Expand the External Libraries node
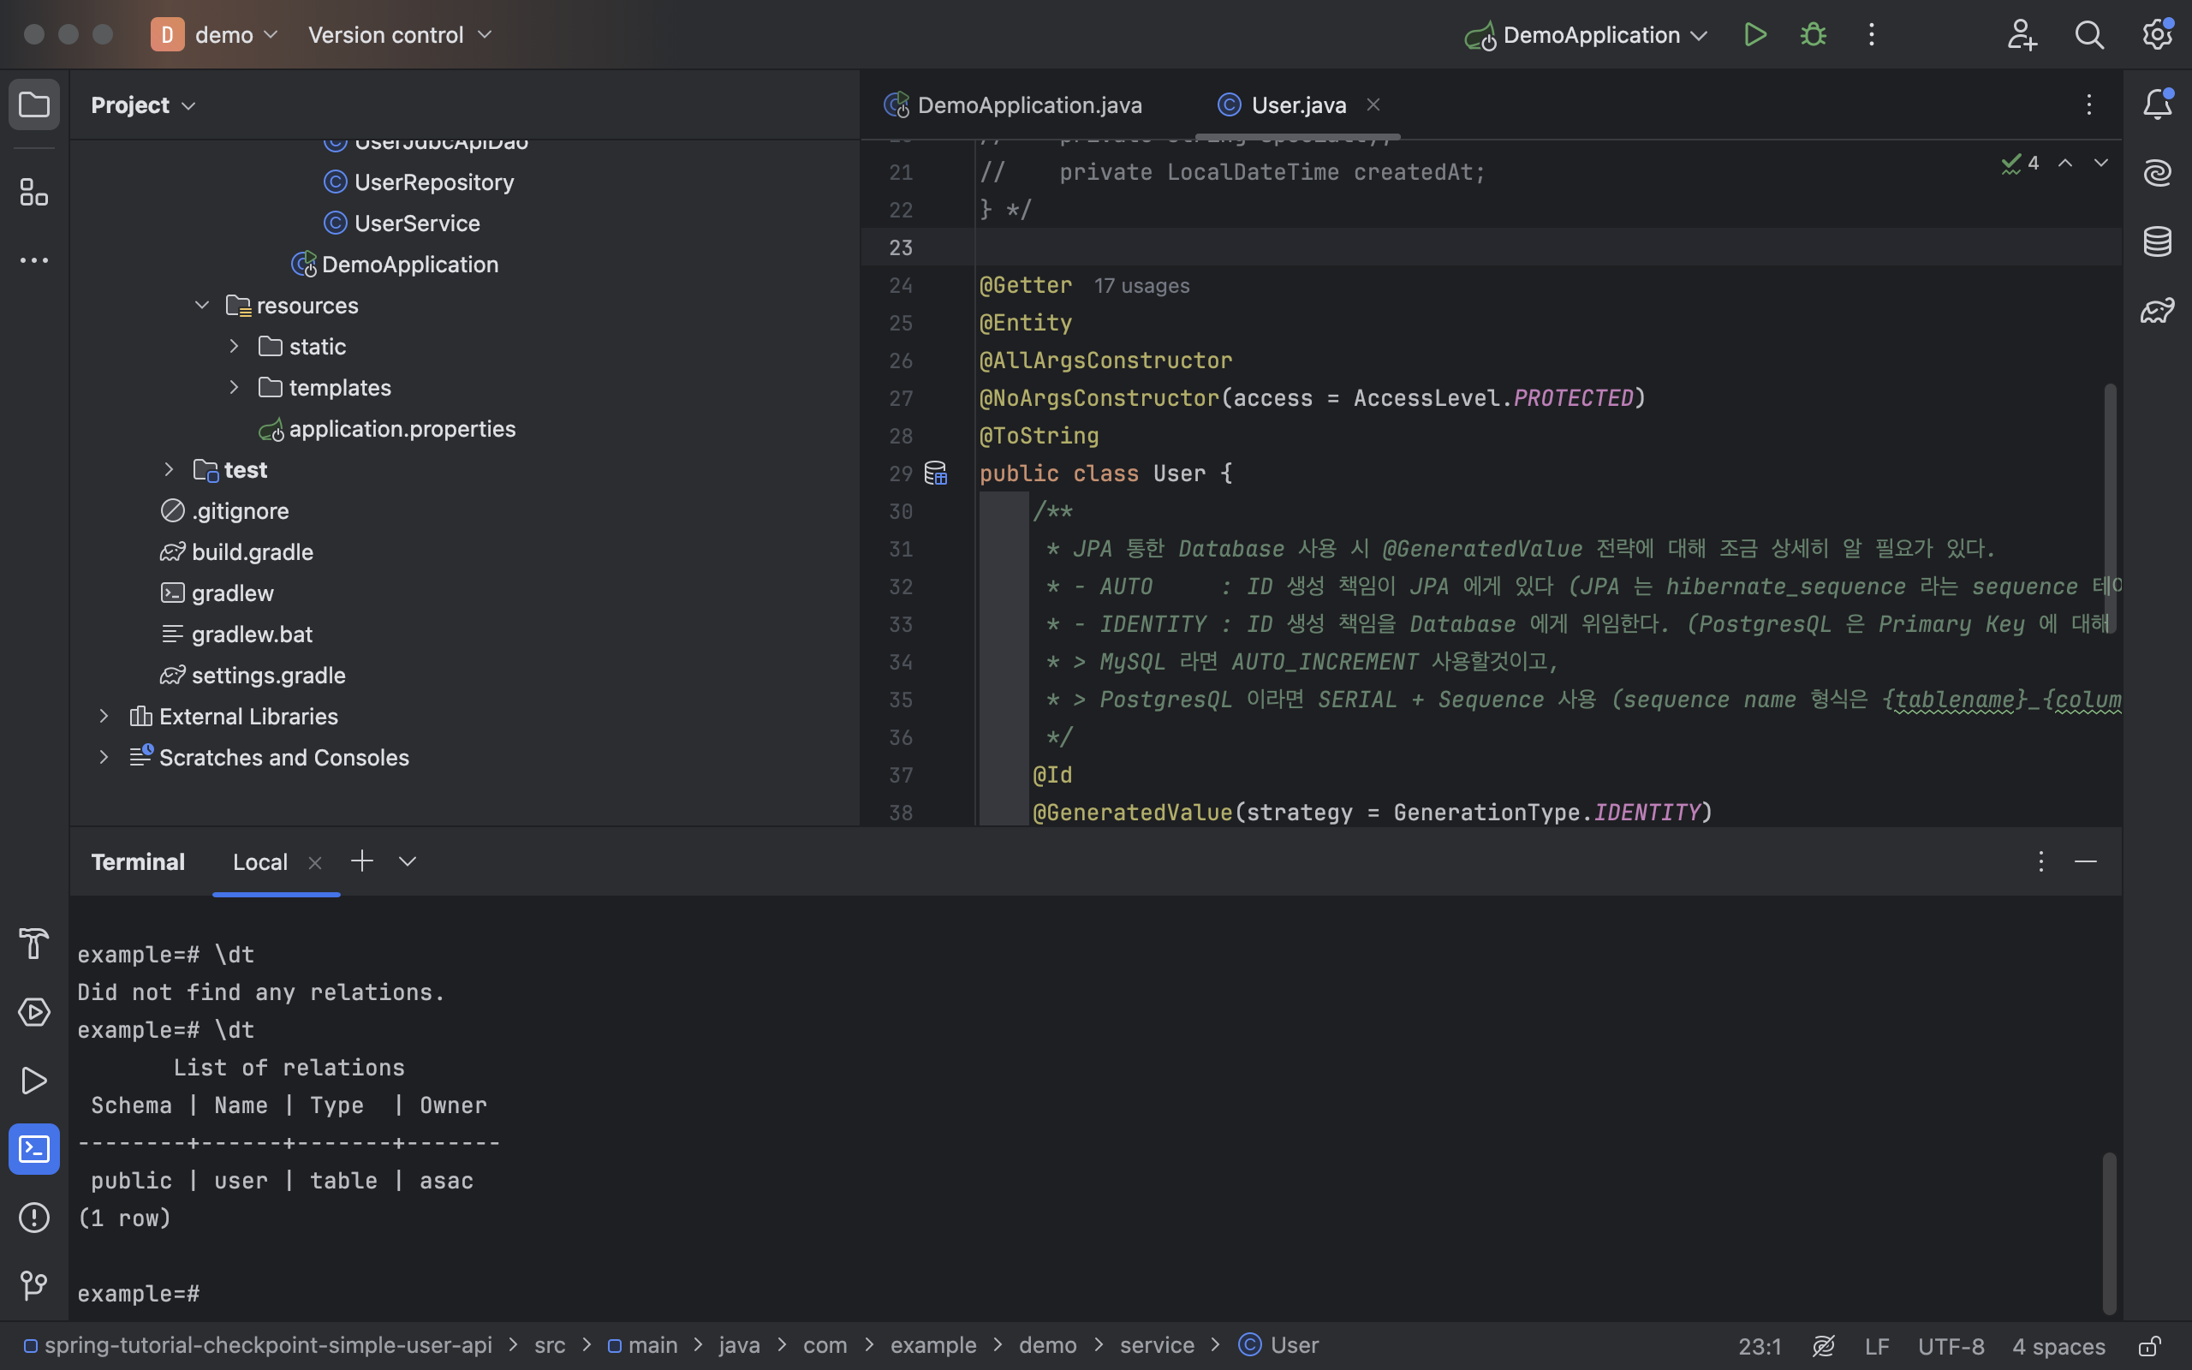This screenshot has height=1370, width=2192. [104, 717]
